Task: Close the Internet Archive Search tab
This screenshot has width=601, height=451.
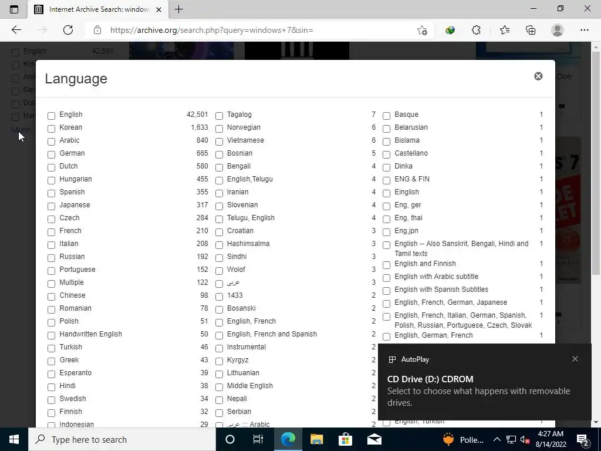Action: (158, 9)
